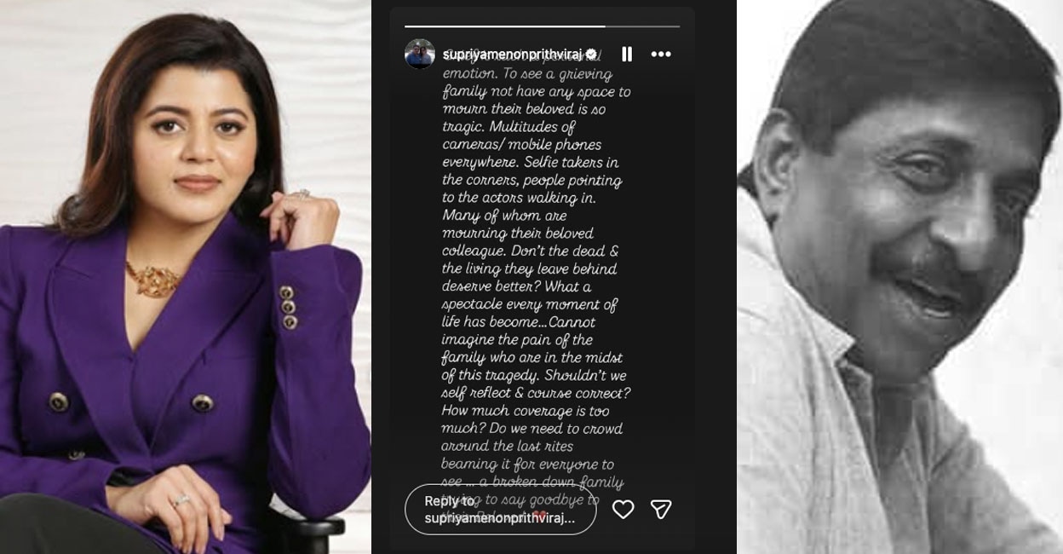The height and width of the screenshot is (554, 1063).
Task: Click the red heart emoji behind reply box
Action: [538, 516]
